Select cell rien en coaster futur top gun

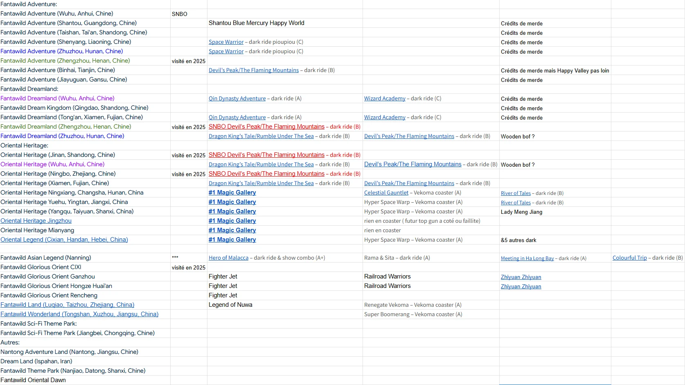pos(431,221)
